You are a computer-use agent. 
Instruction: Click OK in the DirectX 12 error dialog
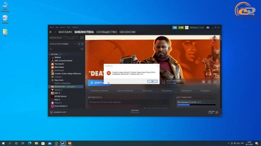point(152,81)
